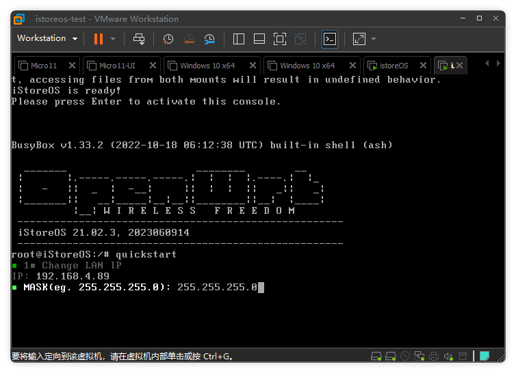The height and width of the screenshot is (373, 516).
Task: Close the Micro11-UI tab
Action: click(x=153, y=66)
